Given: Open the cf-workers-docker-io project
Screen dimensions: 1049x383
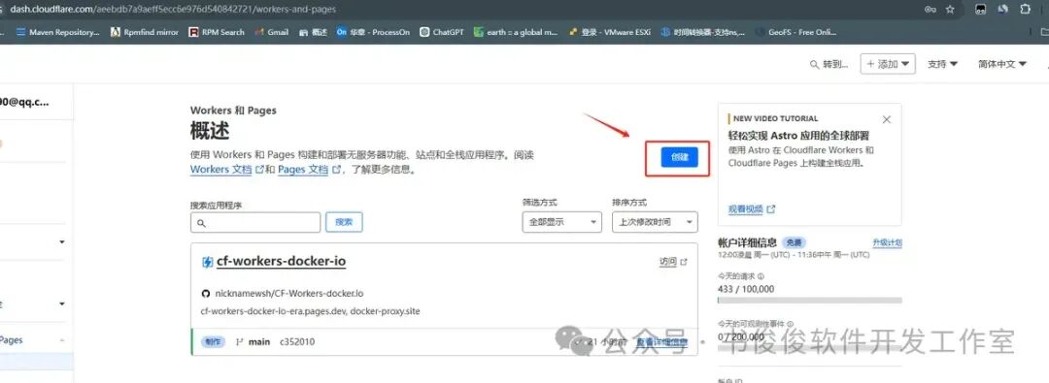Looking at the screenshot, I should (x=281, y=262).
